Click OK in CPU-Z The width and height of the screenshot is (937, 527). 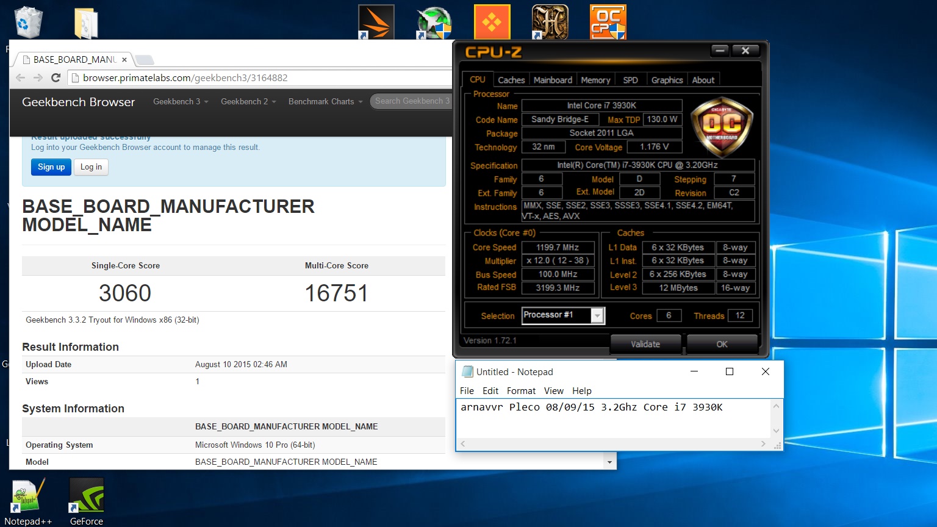(x=722, y=344)
